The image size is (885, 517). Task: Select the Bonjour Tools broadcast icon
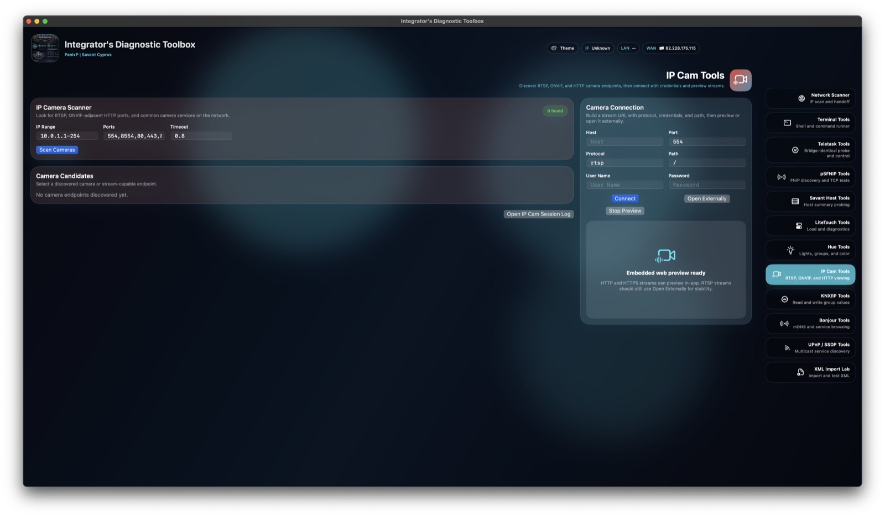(x=784, y=323)
